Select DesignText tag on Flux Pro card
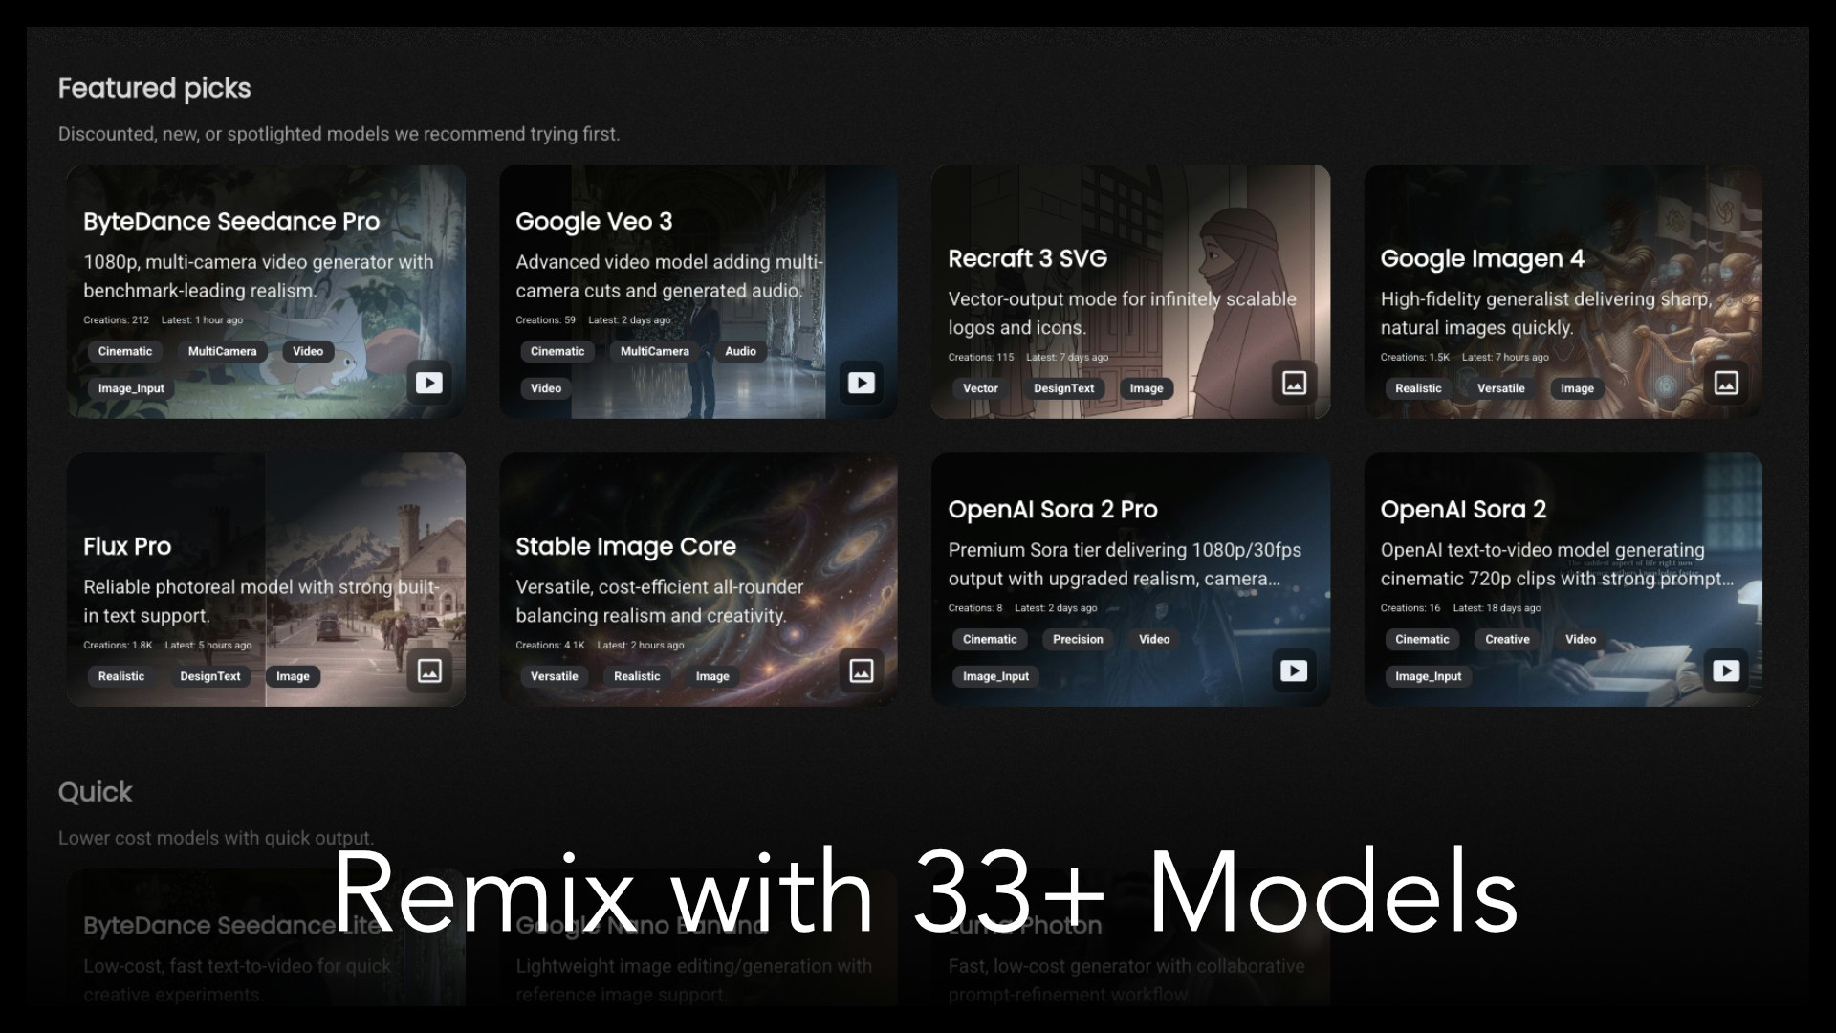 (210, 676)
